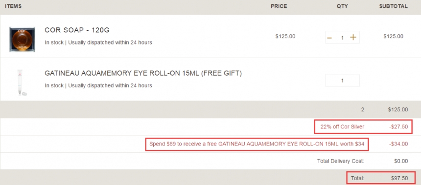421x185 pixels.
Task: Click the -$34.00 free gift deduction
Action: (398, 144)
